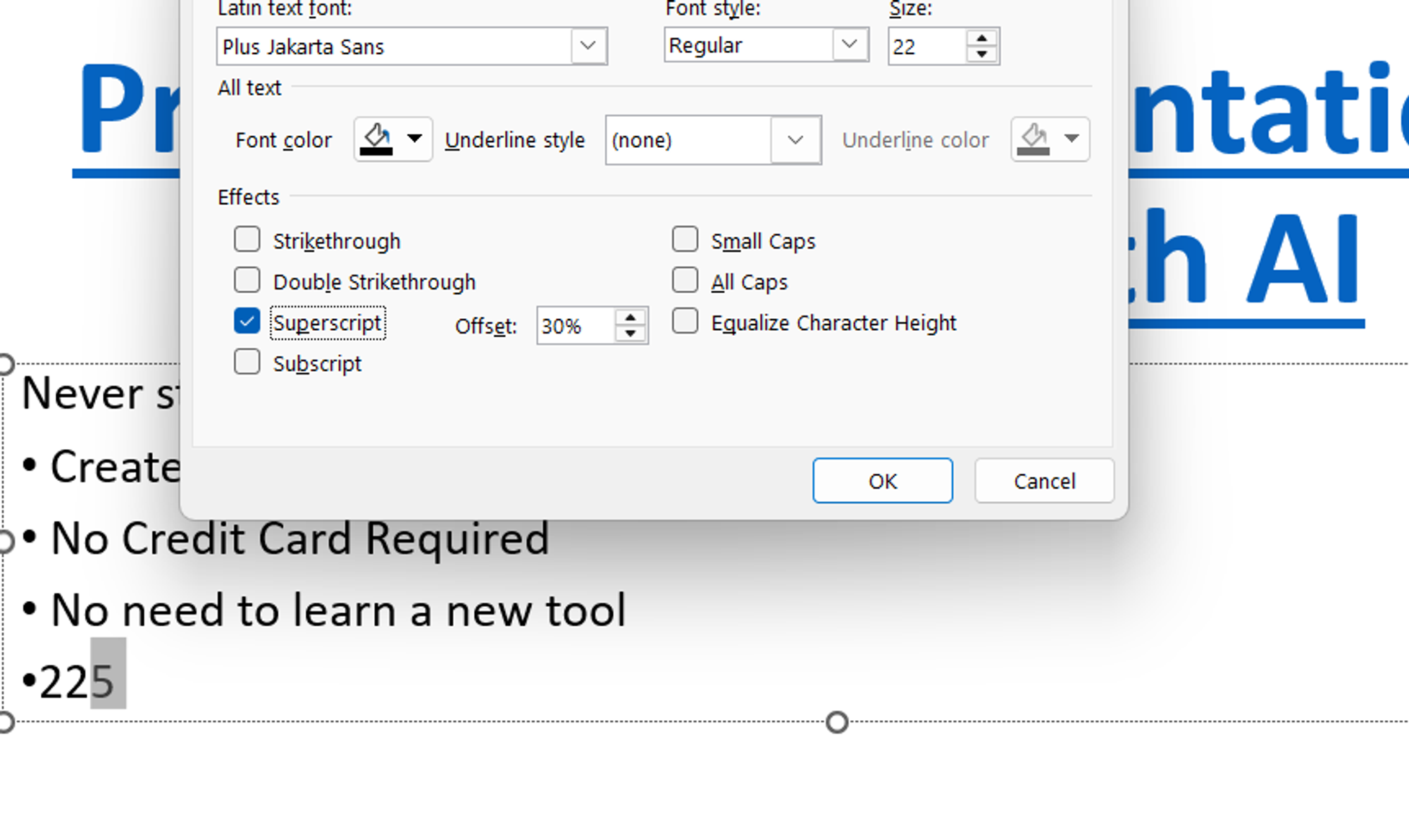Click the OK button to apply changes
The height and width of the screenshot is (818, 1409).
pos(882,480)
